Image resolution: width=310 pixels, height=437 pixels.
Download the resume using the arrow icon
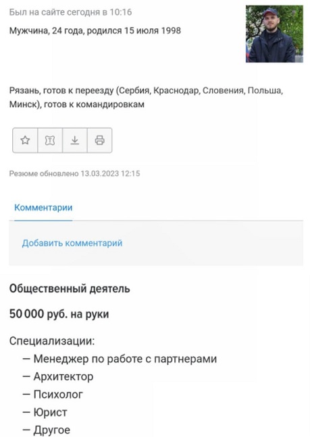(75, 140)
